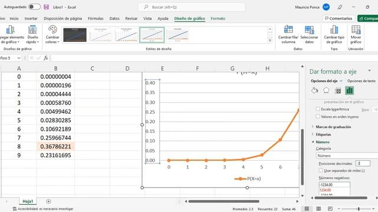
Task: Open Size and Properties icon in pane
Action: pyautogui.click(x=338, y=91)
